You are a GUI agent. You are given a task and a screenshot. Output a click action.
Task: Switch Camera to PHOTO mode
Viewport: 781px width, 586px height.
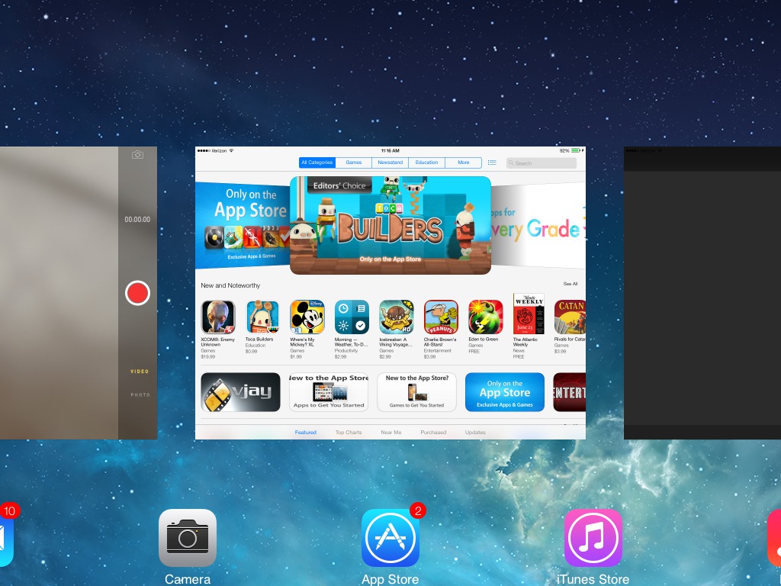pyautogui.click(x=138, y=394)
